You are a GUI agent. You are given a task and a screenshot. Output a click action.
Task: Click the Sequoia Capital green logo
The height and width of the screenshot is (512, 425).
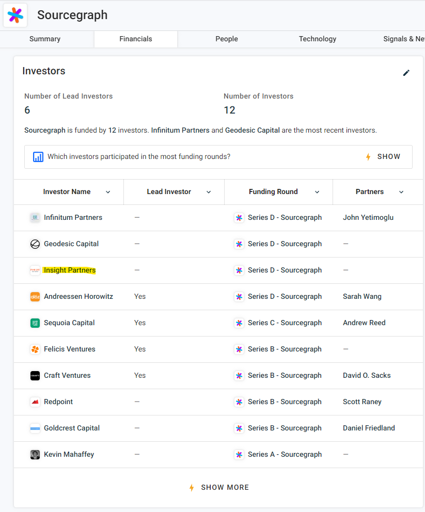tap(35, 323)
